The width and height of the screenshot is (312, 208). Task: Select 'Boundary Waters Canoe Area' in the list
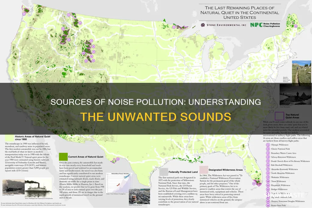point(284,153)
